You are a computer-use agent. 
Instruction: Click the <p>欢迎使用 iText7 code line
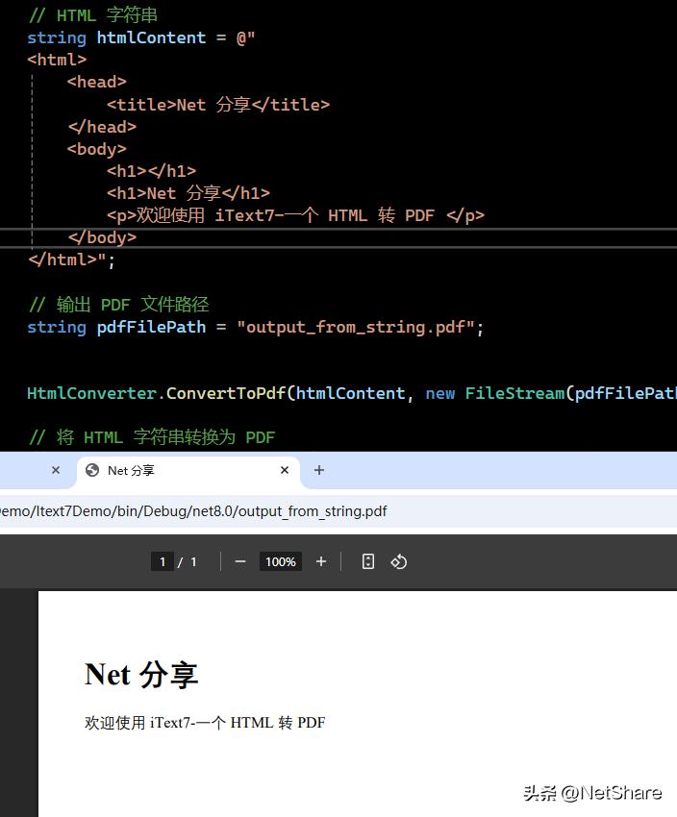pos(295,215)
